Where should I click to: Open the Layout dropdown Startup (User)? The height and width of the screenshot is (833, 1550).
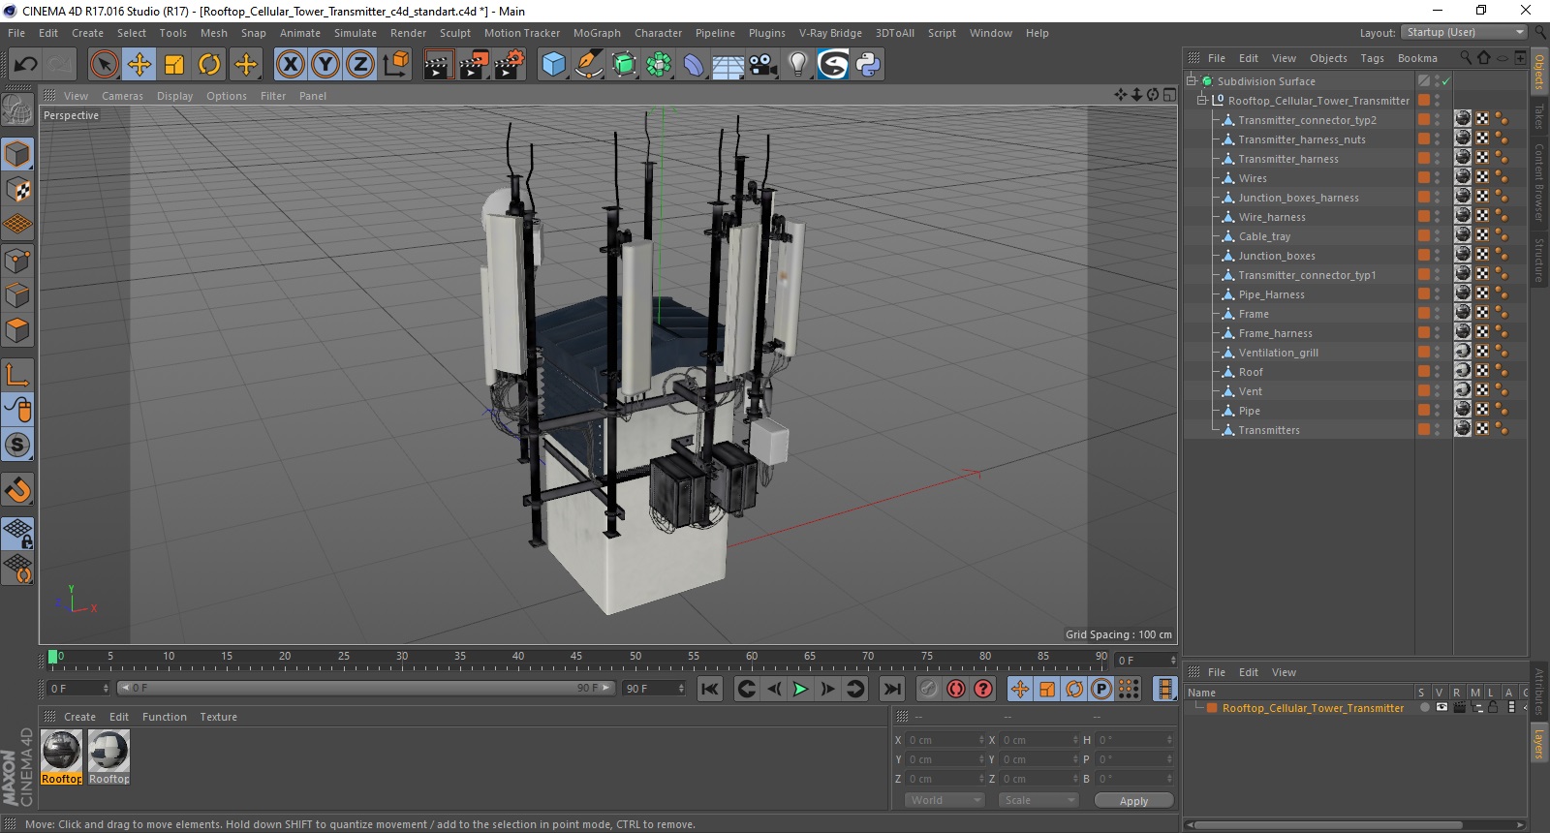(1464, 32)
